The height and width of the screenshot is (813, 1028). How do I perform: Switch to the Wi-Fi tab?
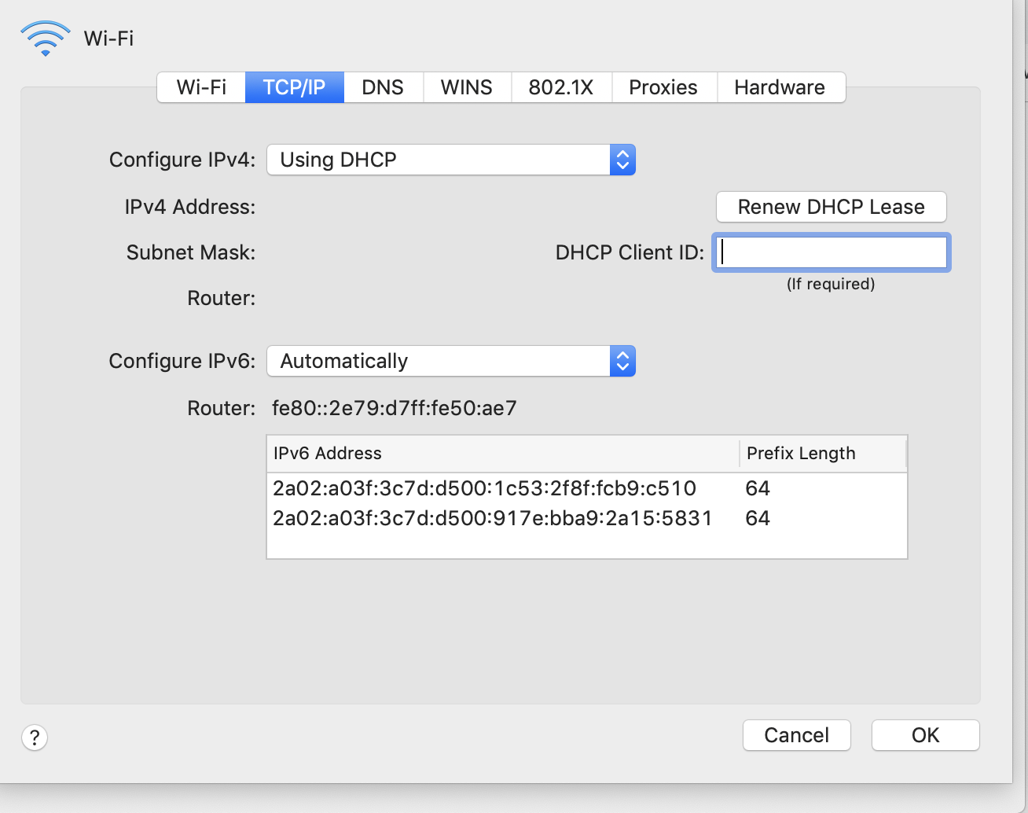point(201,87)
